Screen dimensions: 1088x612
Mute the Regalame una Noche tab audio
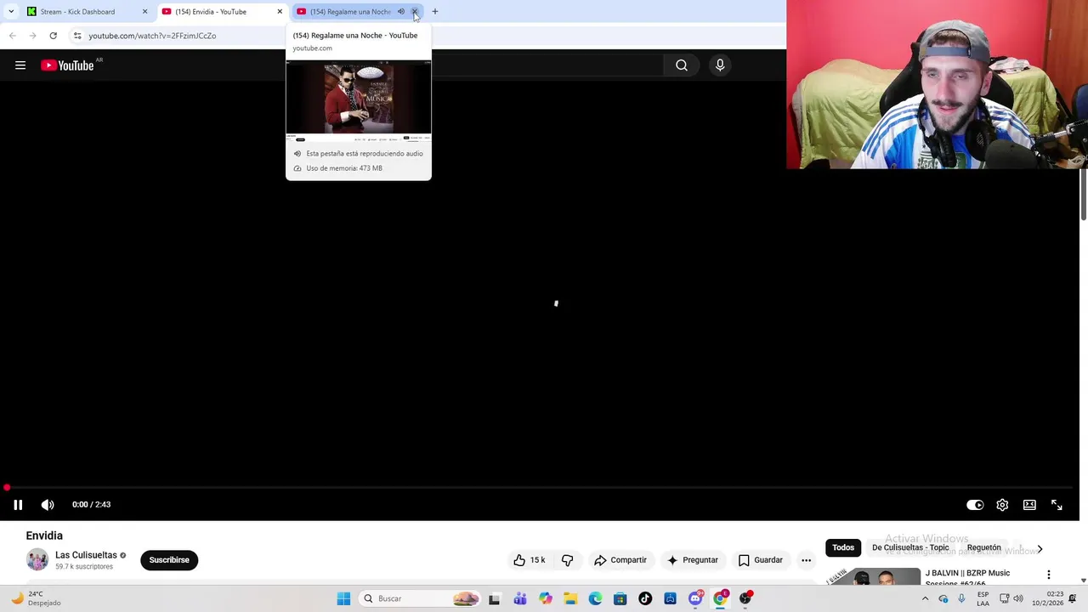coord(401,12)
